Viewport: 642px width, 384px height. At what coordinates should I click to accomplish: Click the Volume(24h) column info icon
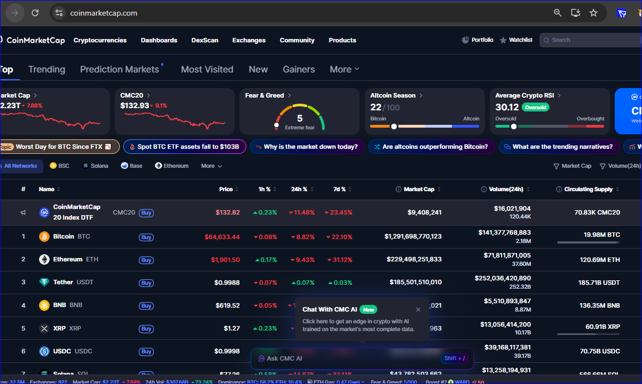point(484,189)
